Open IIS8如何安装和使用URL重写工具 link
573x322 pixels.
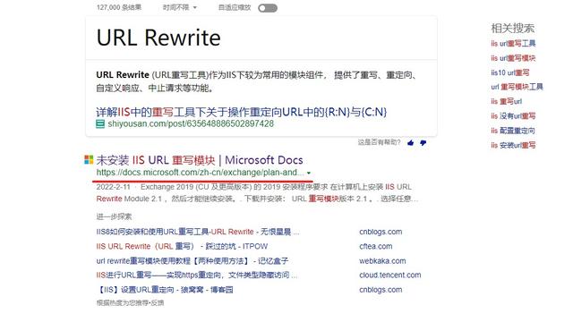click(x=198, y=232)
